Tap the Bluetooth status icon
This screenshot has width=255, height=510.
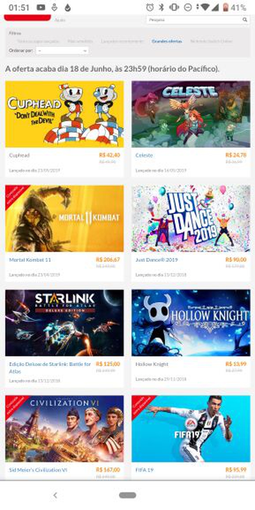(x=161, y=8)
